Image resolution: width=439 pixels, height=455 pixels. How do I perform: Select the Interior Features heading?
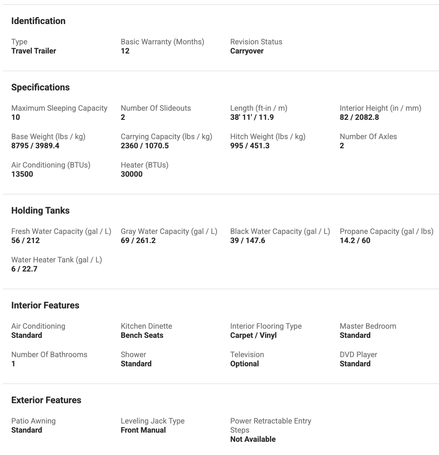click(45, 305)
